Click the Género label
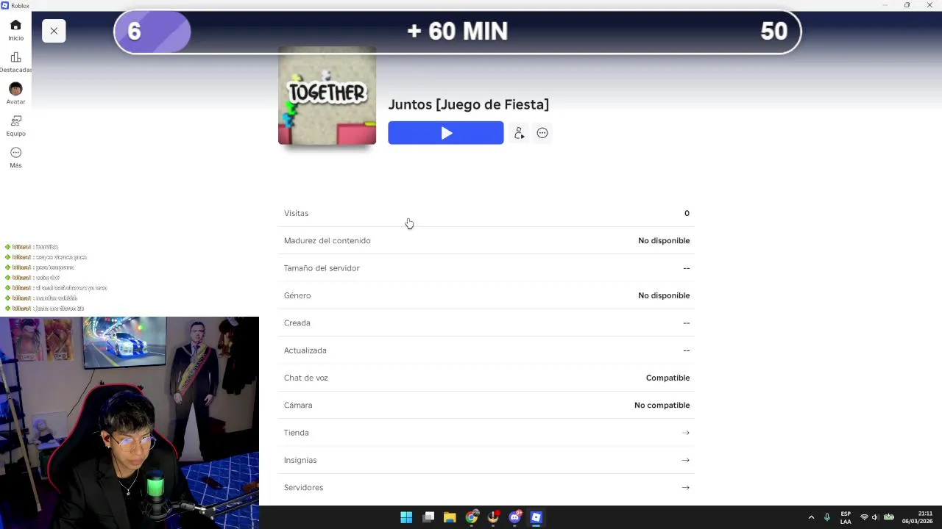The width and height of the screenshot is (942, 529). (x=297, y=295)
